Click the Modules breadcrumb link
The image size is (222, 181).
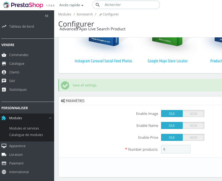(65, 14)
